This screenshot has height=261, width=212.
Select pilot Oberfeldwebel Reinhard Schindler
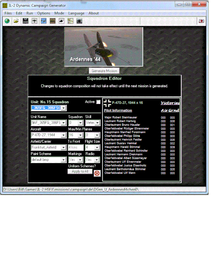click(126, 151)
